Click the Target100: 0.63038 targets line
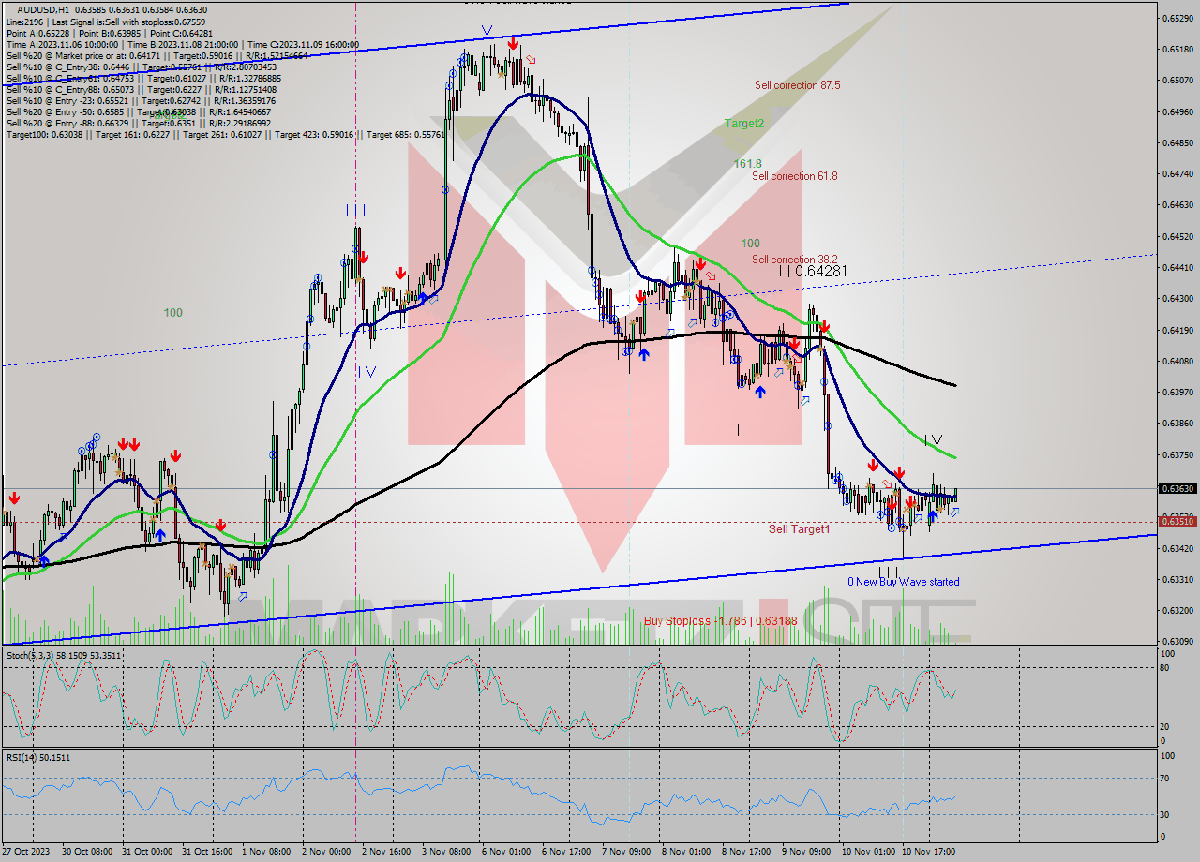1200x862 pixels. click(224, 134)
